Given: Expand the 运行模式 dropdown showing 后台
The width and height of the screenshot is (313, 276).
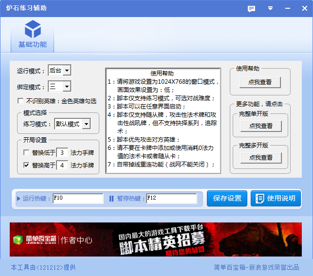Looking at the screenshot, I should [67, 70].
